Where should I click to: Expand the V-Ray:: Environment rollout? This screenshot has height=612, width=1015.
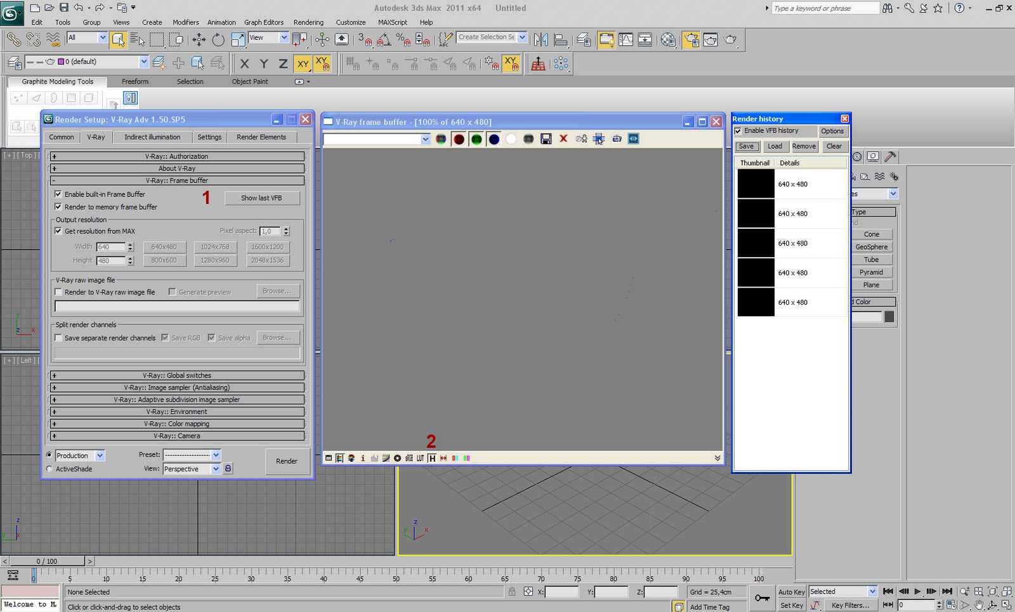point(177,412)
